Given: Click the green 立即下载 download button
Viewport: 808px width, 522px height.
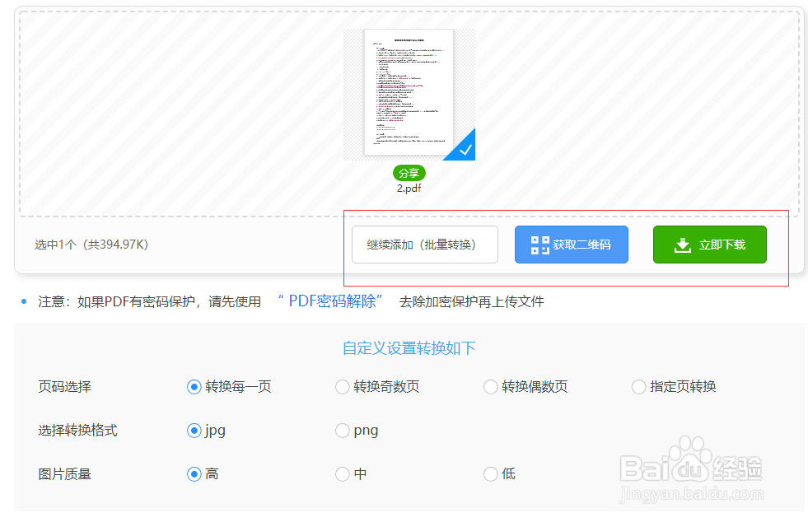Looking at the screenshot, I should coord(709,244).
